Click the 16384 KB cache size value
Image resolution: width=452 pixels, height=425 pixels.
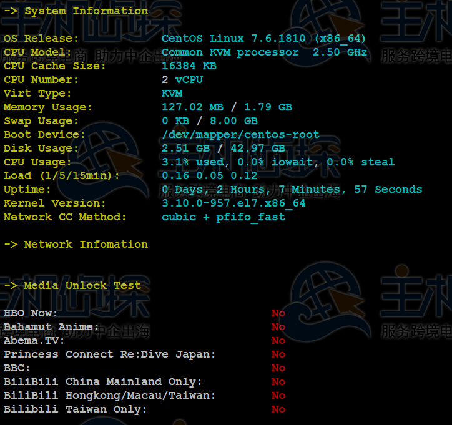pyautogui.click(x=189, y=66)
